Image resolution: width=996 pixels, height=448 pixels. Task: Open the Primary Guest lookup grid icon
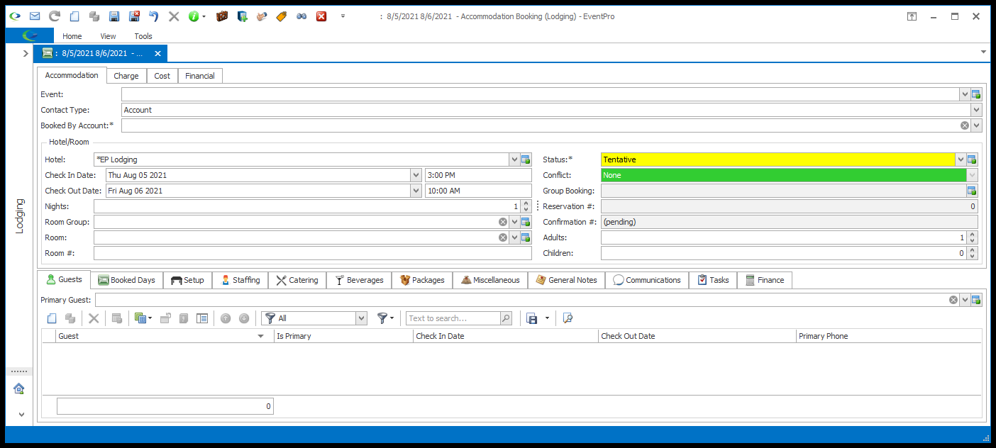coord(976,300)
